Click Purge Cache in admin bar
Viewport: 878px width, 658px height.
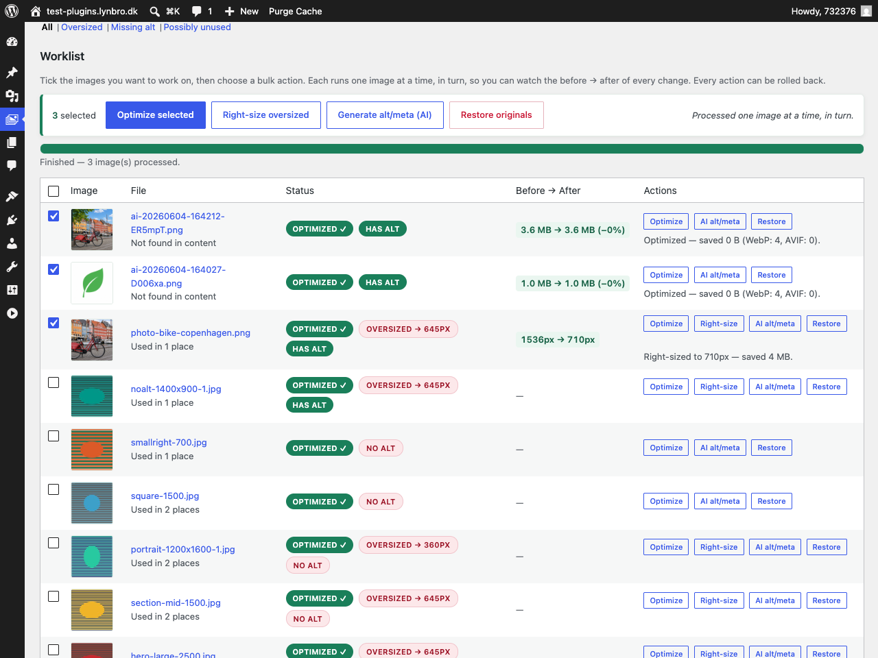point(295,11)
